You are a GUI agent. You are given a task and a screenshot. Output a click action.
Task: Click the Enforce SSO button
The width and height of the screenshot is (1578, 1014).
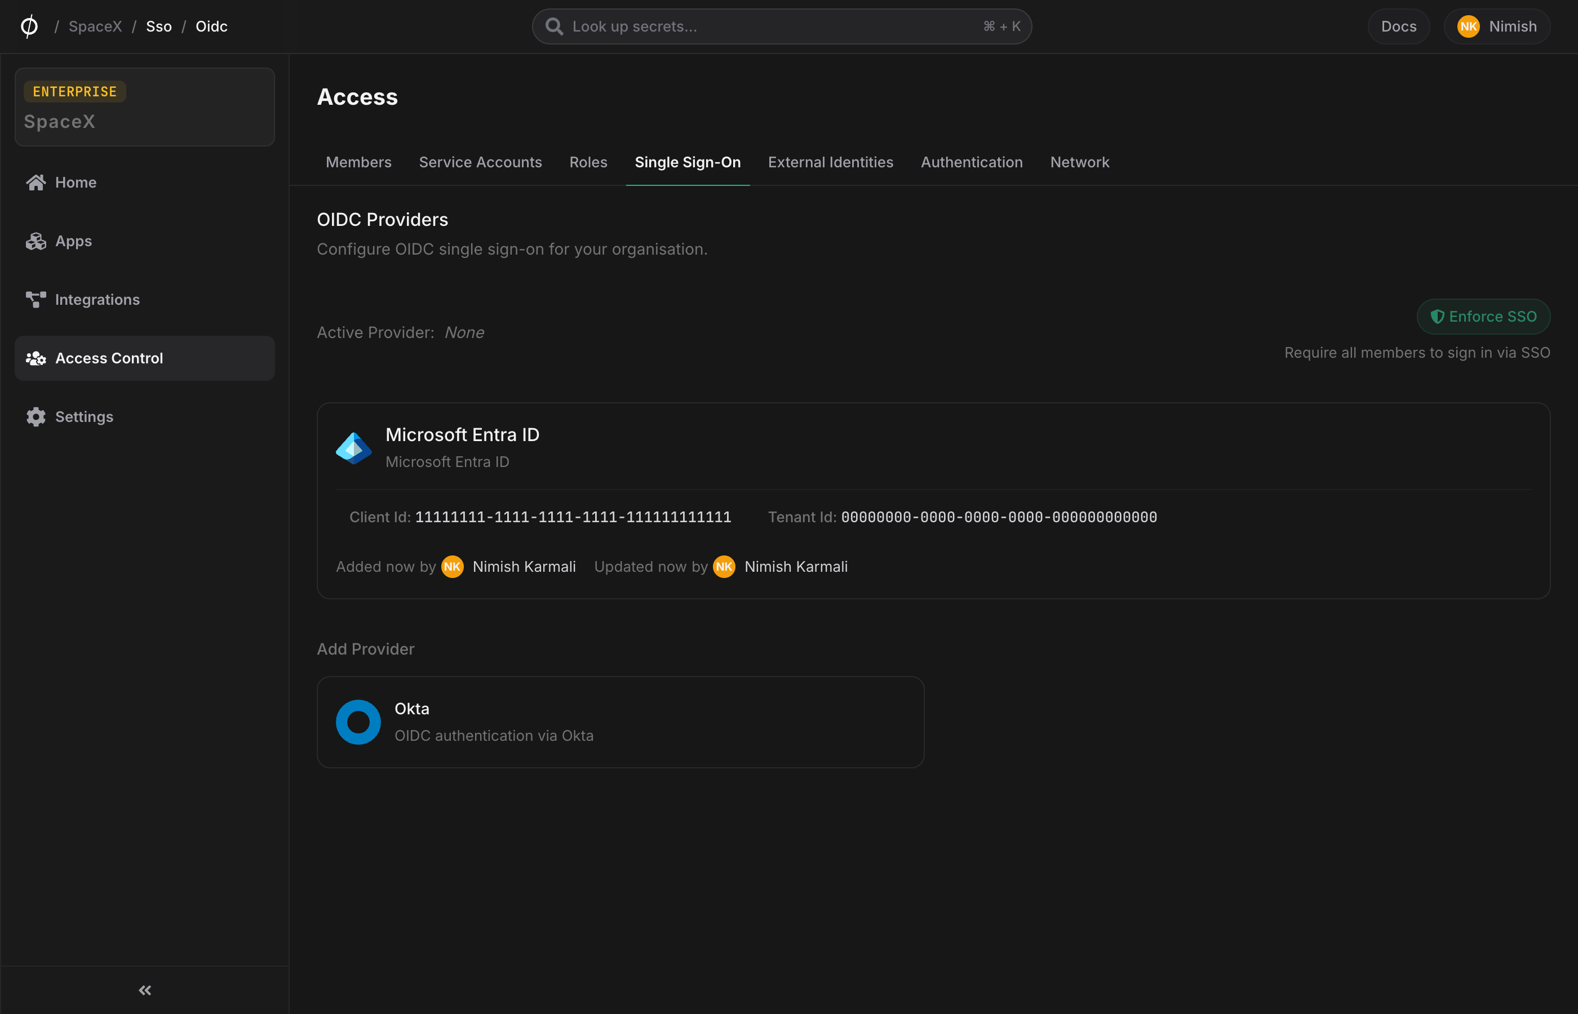(1483, 317)
